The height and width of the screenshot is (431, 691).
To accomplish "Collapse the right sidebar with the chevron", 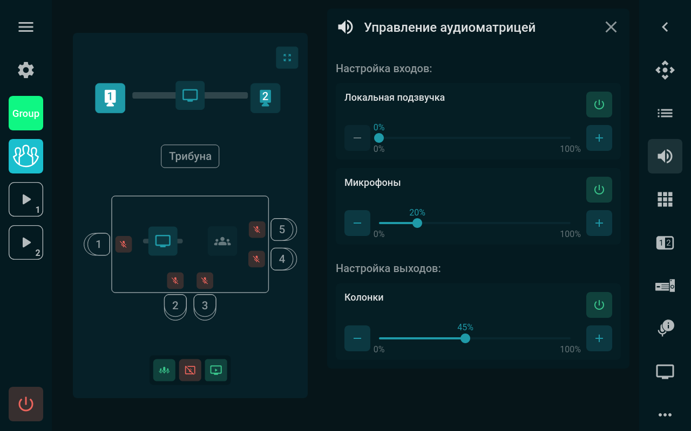I will pyautogui.click(x=665, y=27).
